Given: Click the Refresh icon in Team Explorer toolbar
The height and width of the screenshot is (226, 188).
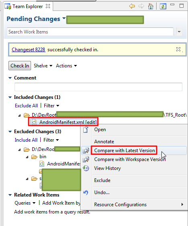Looking at the screenshot, I should click(x=163, y=6).
